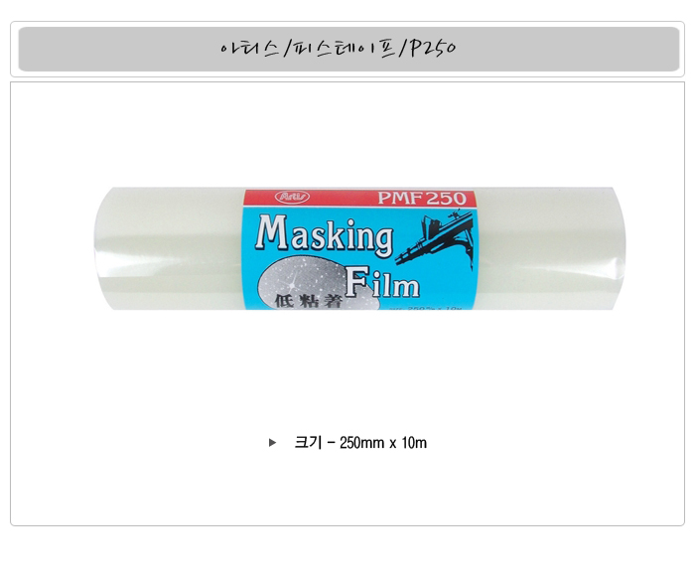Click the gray title bar left of the text
The height and width of the screenshot is (572, 695).
119,49
